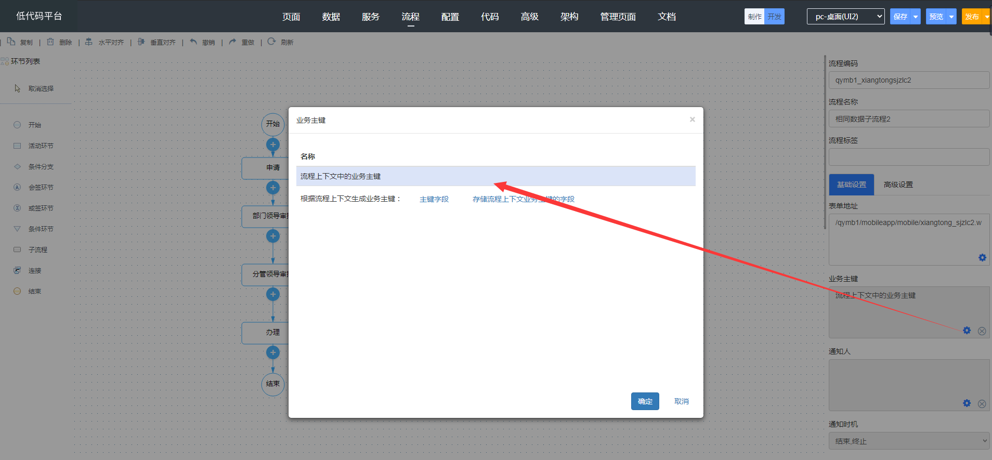This screenshot has width=992, height=460.
Task: Click the vertical align (垂直对齐) icon
Action: click(x=141, y=42)
